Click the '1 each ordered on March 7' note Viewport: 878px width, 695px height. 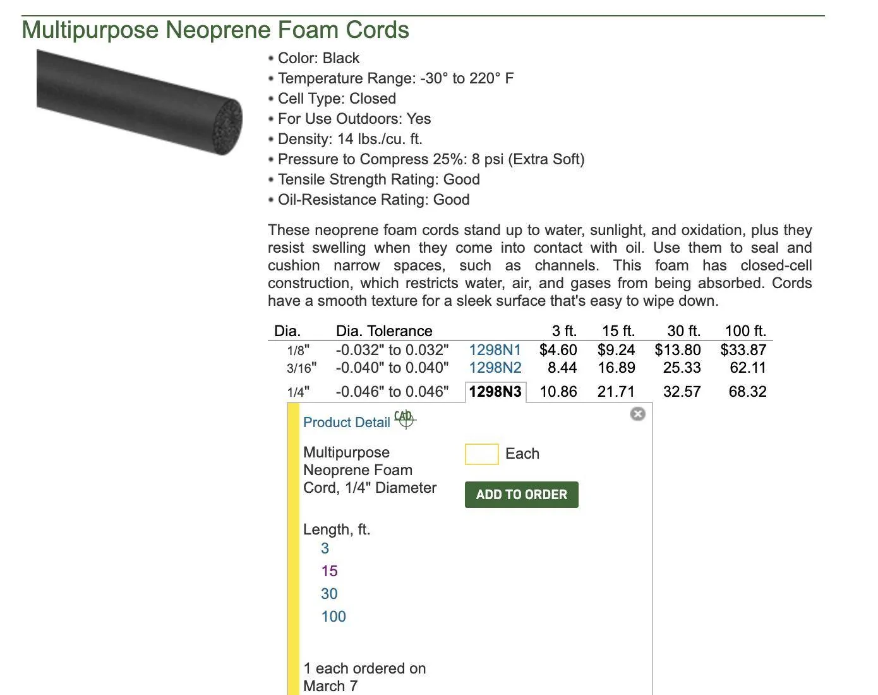point(364,677)
